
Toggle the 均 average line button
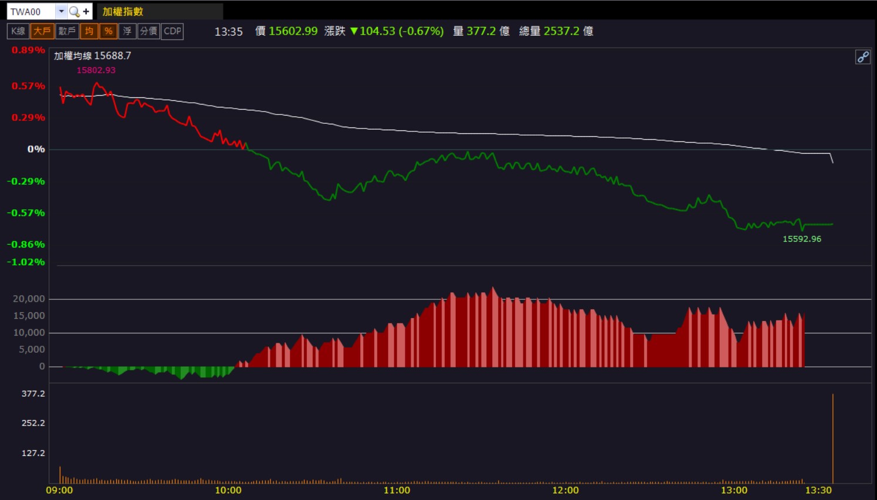coord(89,31)
